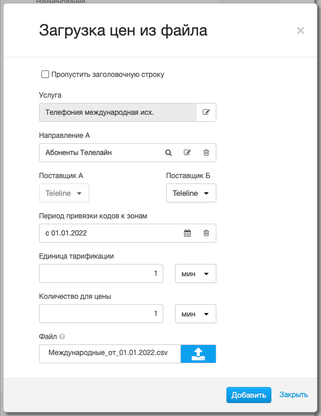Click the period field с 01.01.2022
The image size is (321, 416).
(109, 233)
